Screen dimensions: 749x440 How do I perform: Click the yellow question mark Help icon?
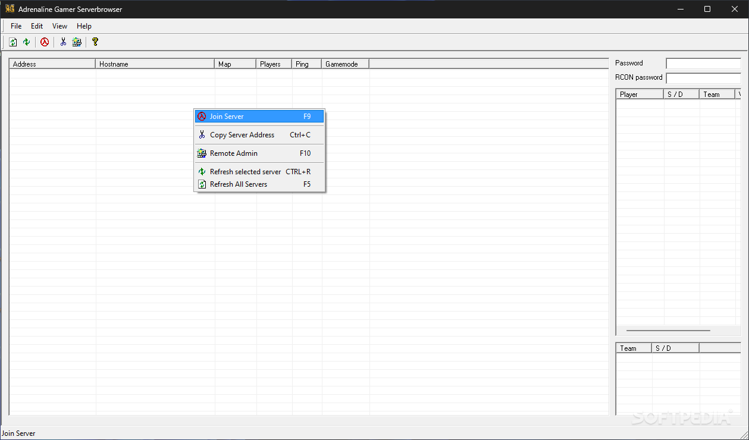95,42
